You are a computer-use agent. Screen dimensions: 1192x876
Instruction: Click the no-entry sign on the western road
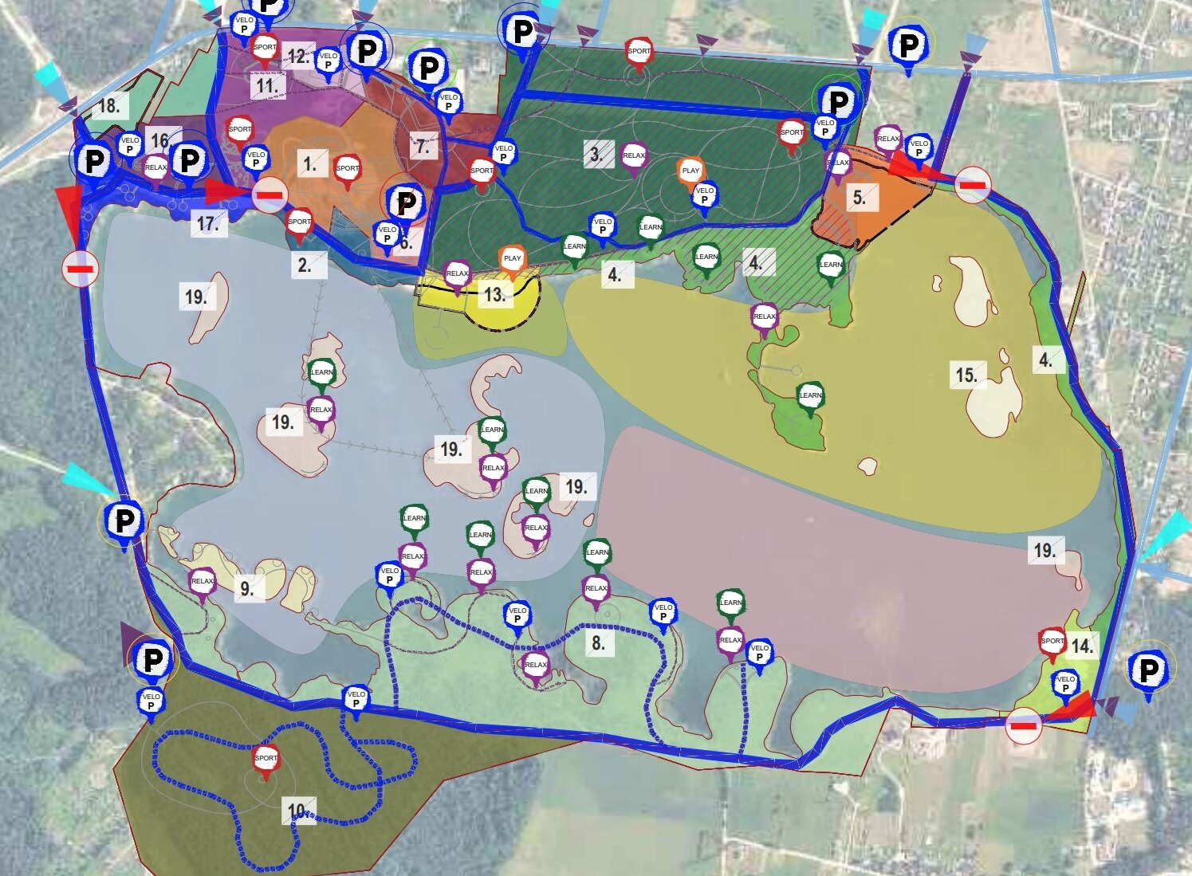(80, 269)
